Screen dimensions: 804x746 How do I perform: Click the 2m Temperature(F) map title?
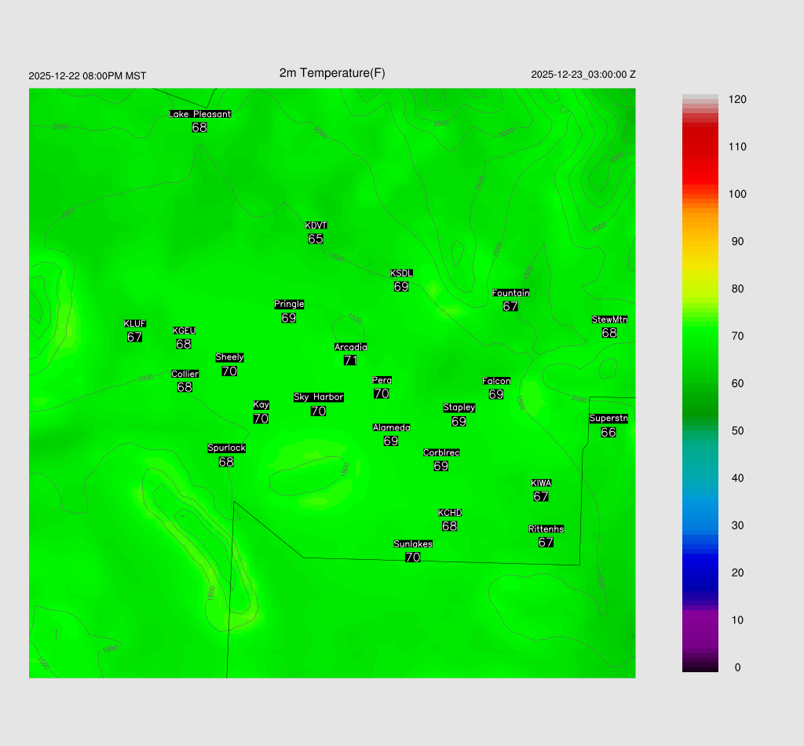[x=332, y=73]
